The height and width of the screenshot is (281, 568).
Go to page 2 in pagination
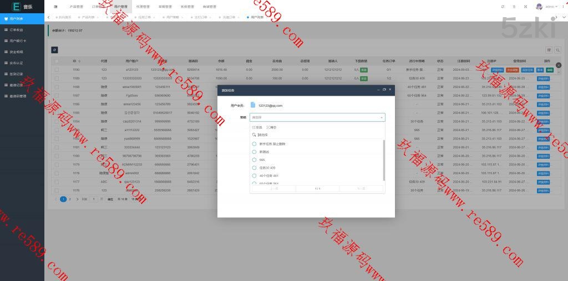click(70, 199)
